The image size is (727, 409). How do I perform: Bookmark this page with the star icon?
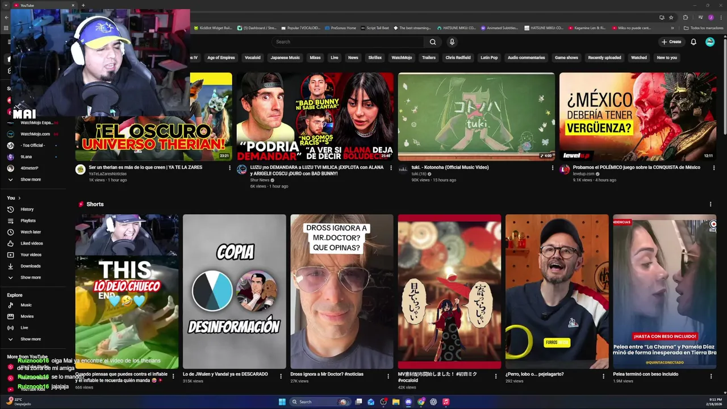click(671, 17)
